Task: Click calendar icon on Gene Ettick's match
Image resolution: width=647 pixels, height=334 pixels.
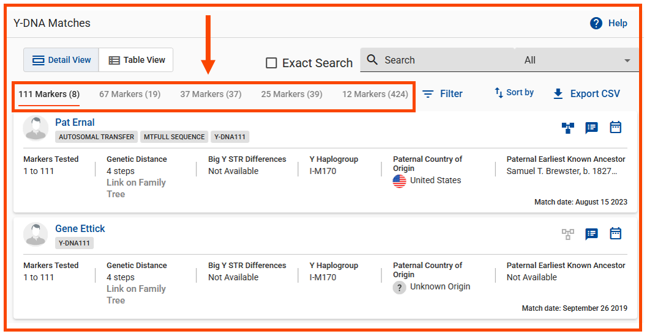Action: [615, 233]
